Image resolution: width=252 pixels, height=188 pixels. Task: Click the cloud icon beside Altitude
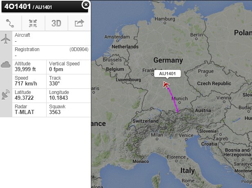[6, 65]
